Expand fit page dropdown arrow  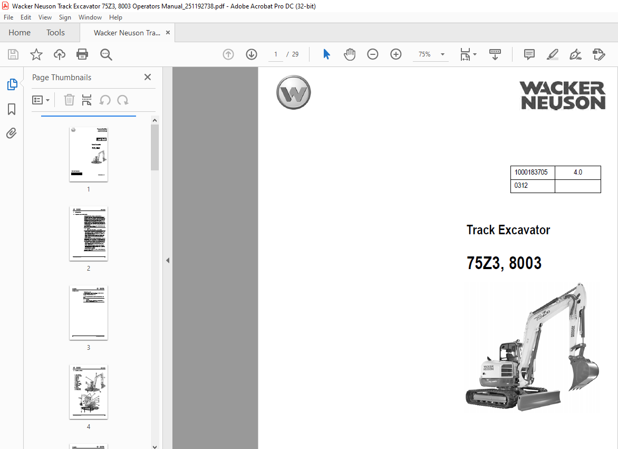click(x=475, y=54)
